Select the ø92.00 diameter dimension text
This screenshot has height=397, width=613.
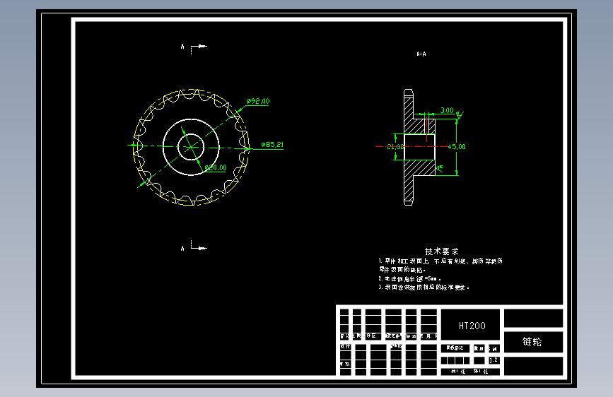pos(258,101)
